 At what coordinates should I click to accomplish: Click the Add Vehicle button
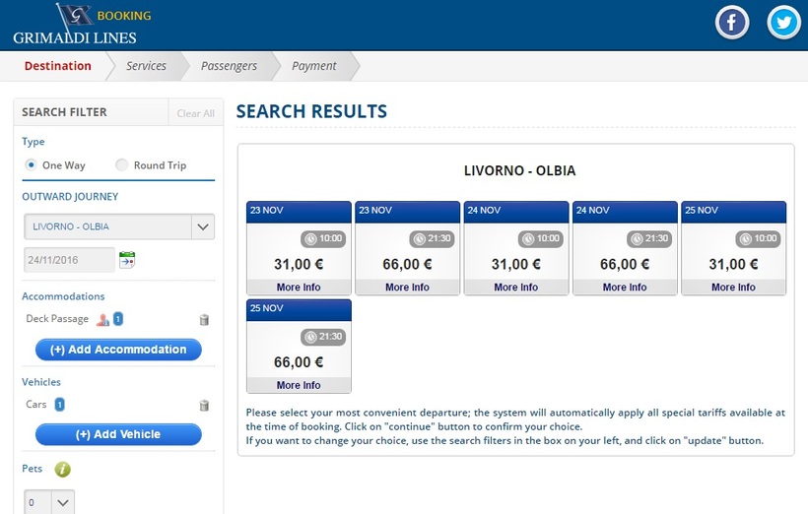pos(118,434)
